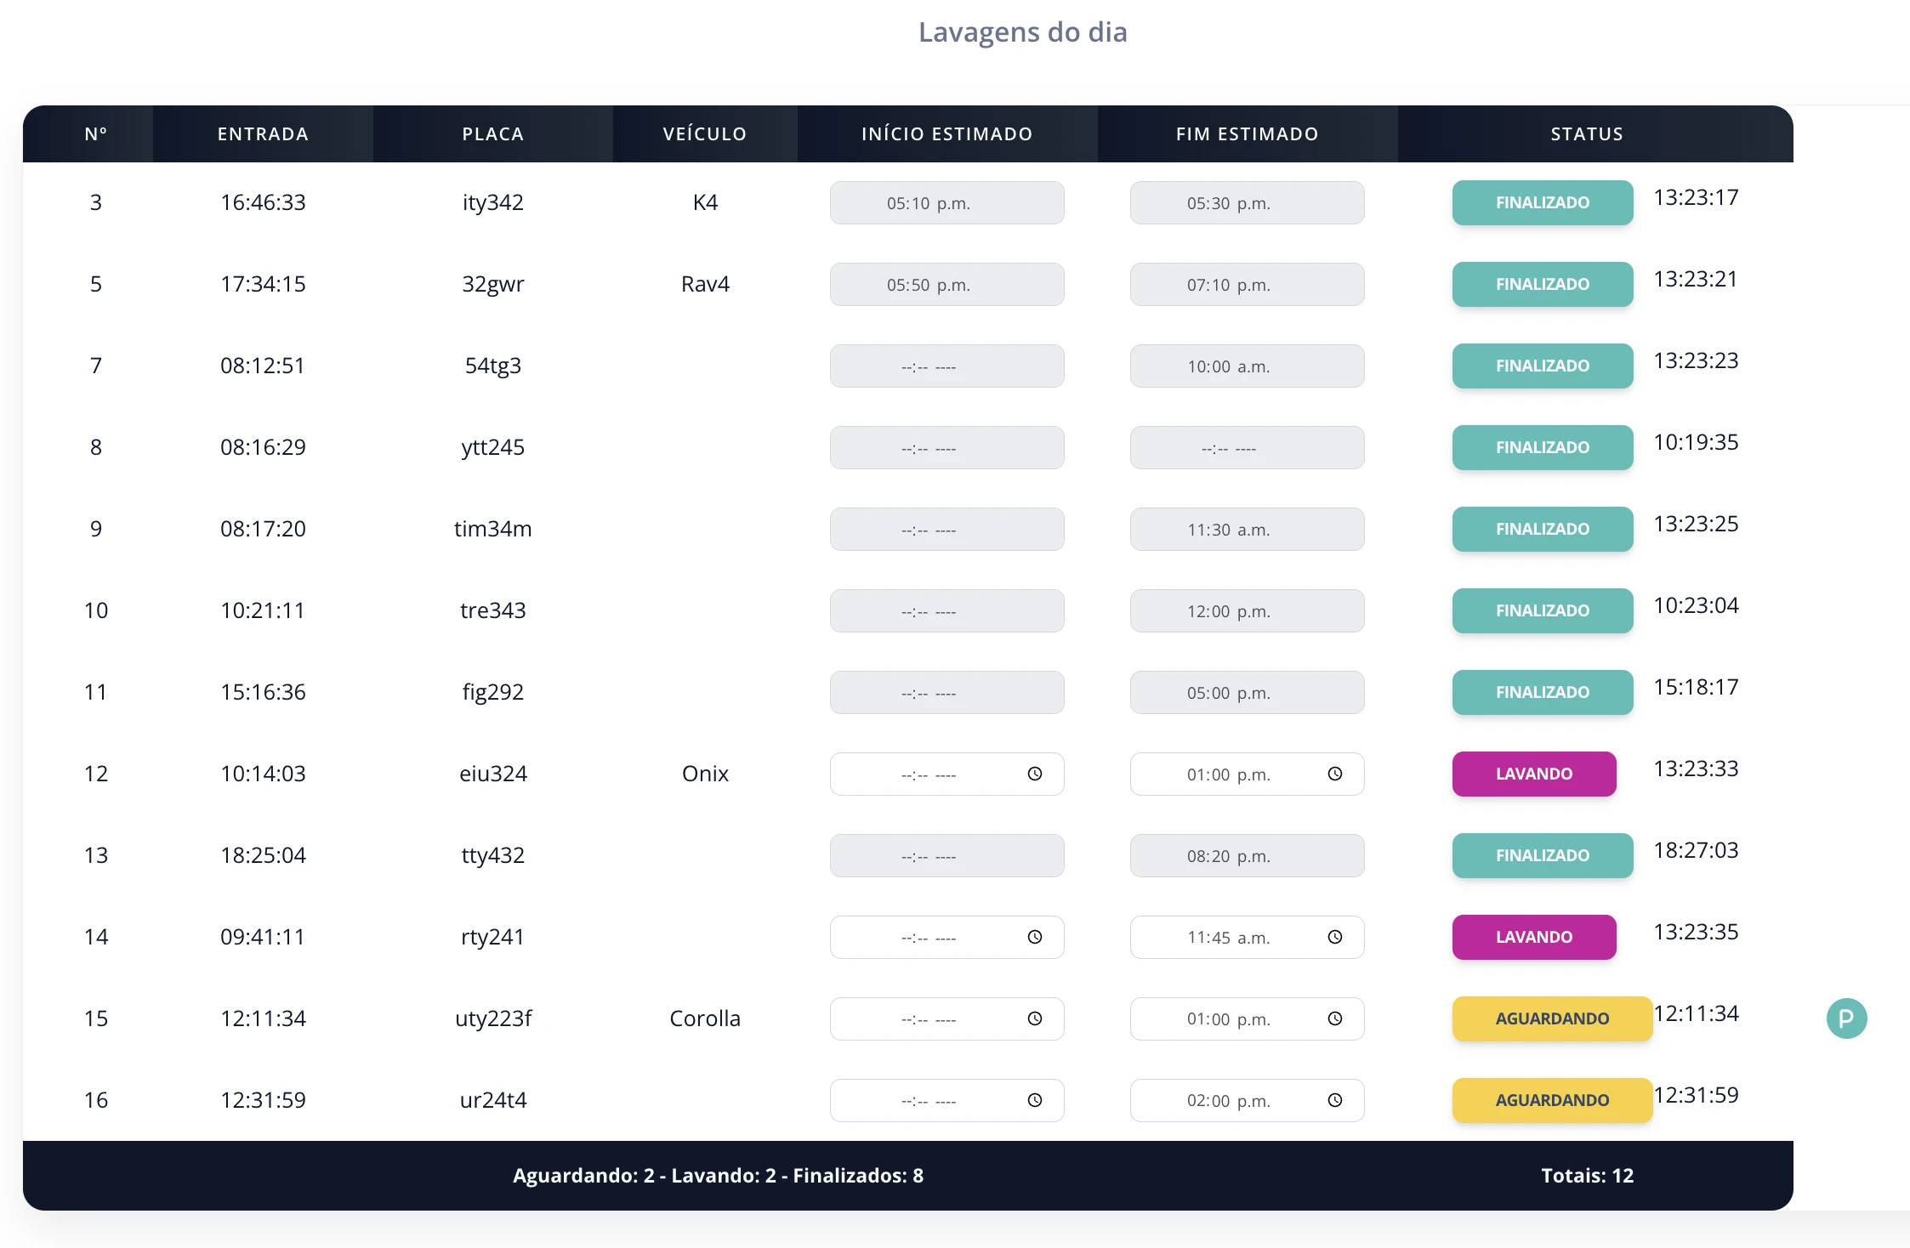Click the 05:10 p.m. início field for ity342
This screenshot has height=1248, width=1910.
pos(946,202)
